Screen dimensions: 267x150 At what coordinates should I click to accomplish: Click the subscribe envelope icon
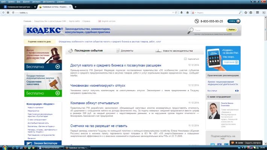click(185, 59)
